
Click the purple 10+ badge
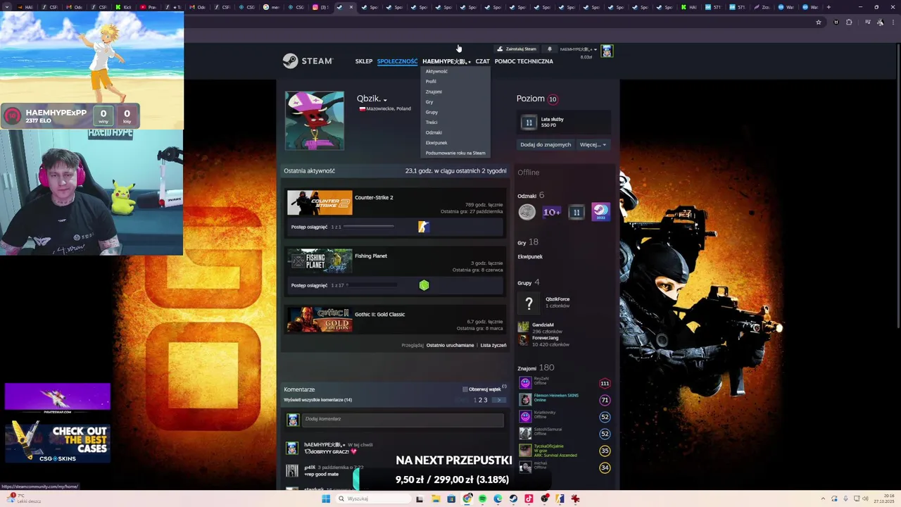pos(552,212)
